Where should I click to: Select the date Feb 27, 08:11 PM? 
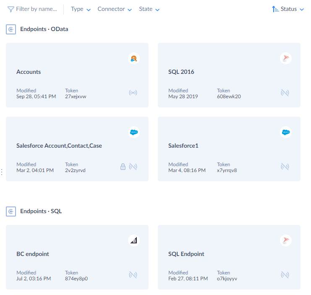(188, 279)
